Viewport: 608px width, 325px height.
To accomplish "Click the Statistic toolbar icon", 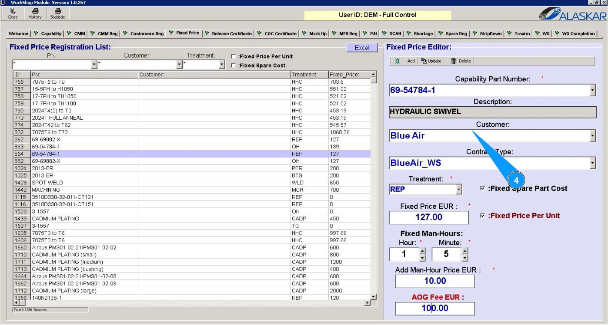I will tap(57, 12).
